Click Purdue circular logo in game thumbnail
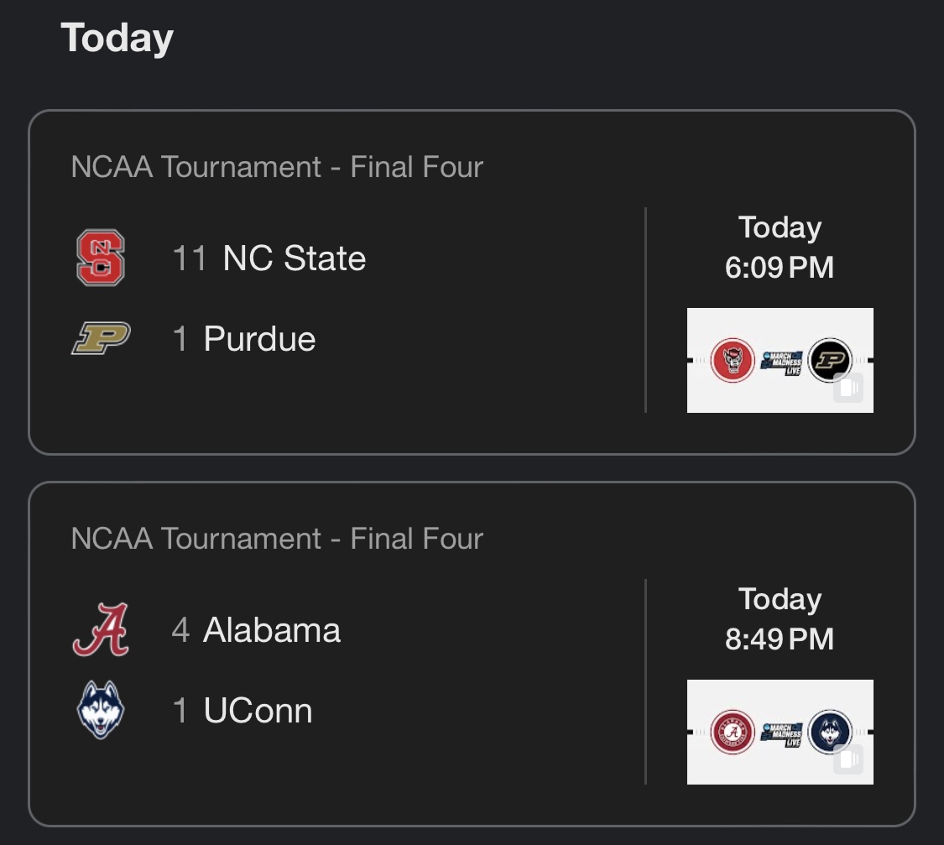The image size is (944, 845). pos(830,360)
